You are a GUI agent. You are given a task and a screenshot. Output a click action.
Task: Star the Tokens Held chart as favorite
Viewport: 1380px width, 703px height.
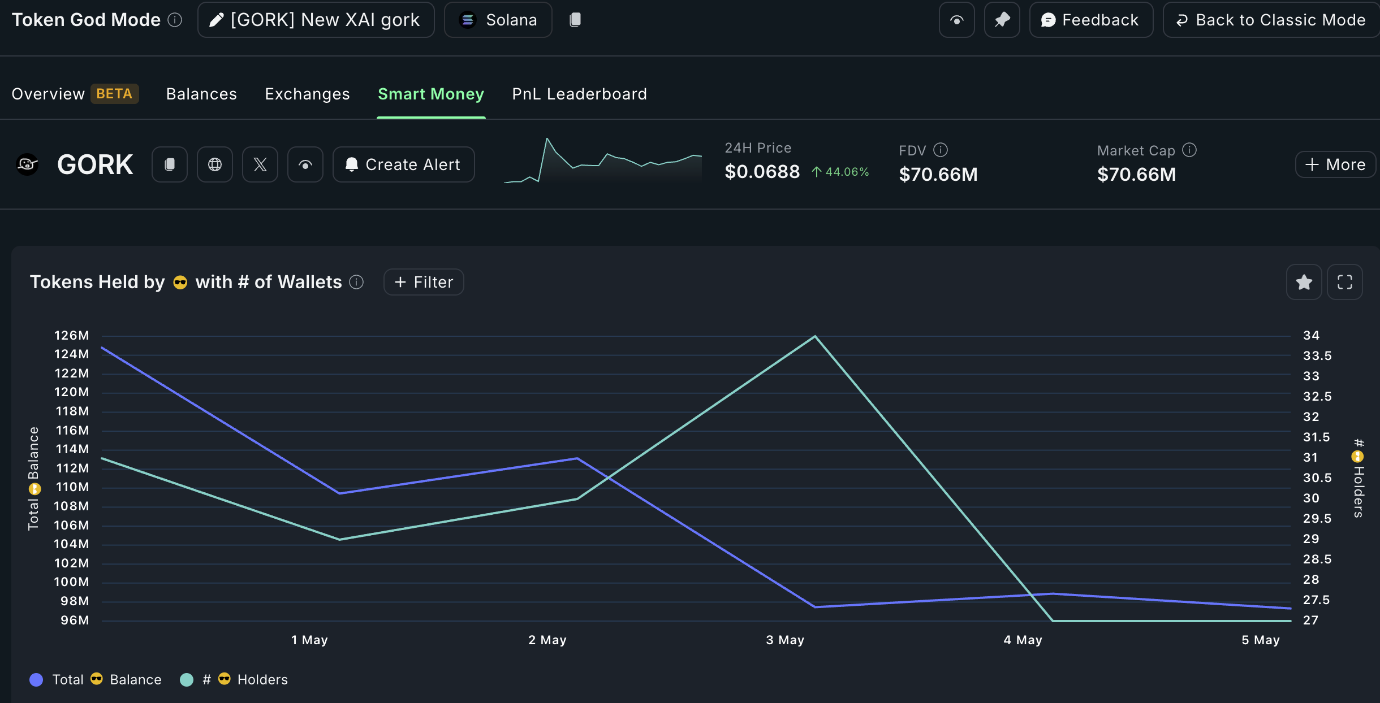[1304, 282]
